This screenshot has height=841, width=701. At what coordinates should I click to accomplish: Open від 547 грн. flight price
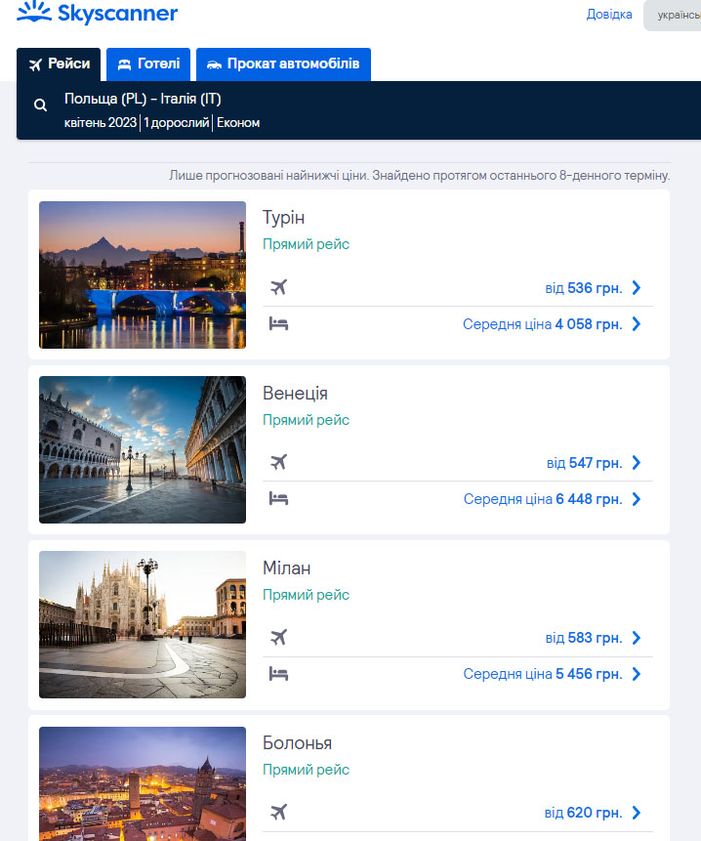click(x=584, y=463)
